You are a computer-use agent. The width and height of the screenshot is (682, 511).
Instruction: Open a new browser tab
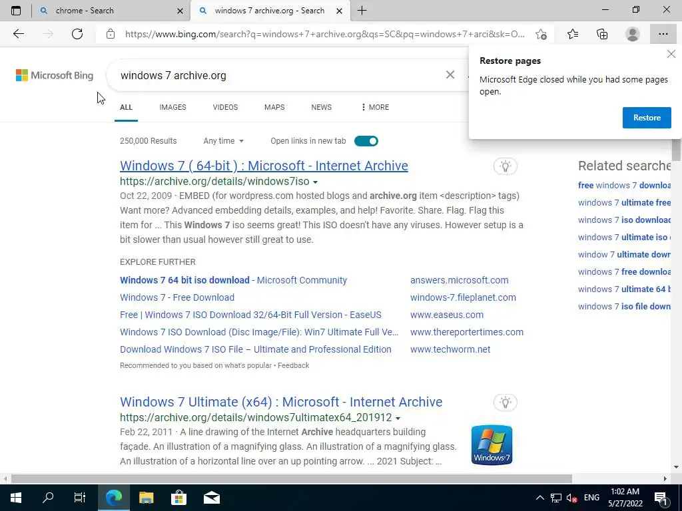click(362, 11)
